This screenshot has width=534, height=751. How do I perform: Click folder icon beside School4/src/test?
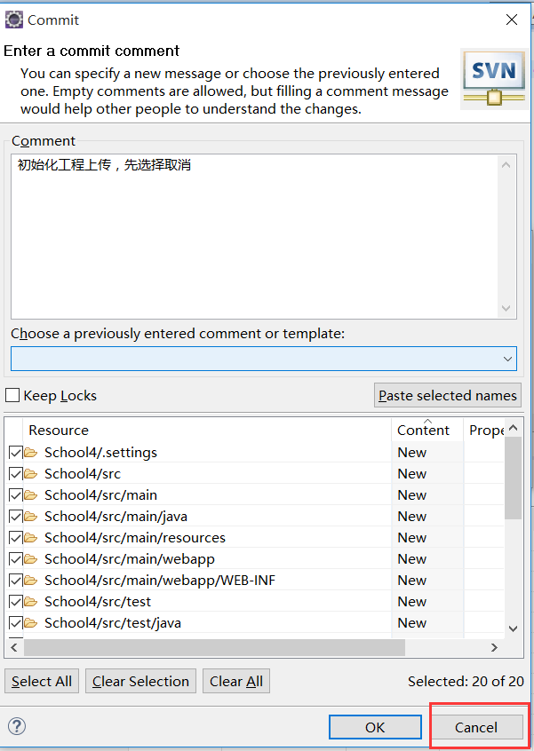(31, 602)
